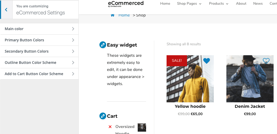Open the Products dropdown menu
The height and width of the screenshot is (134, 277).
[219, 4]
